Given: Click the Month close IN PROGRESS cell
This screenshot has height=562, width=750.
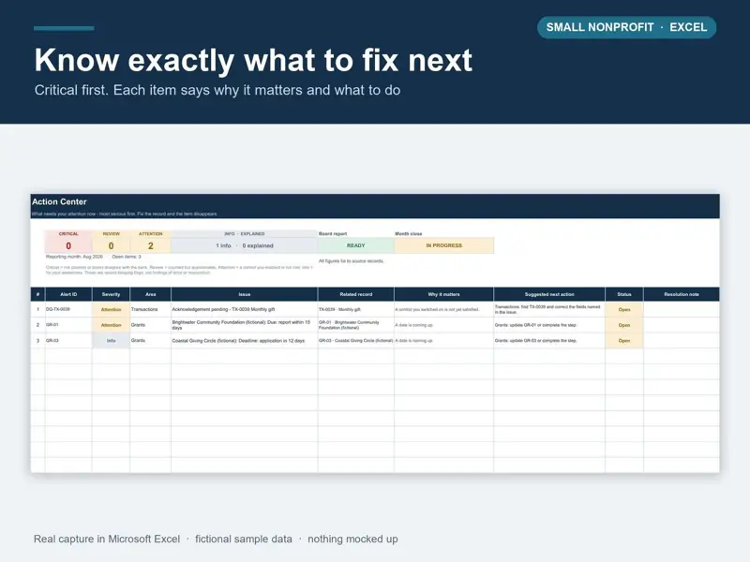Looking at the screenshot, I should click(443, 245).
